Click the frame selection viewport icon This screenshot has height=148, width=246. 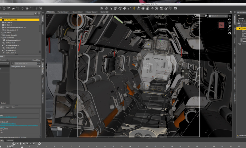230,30
